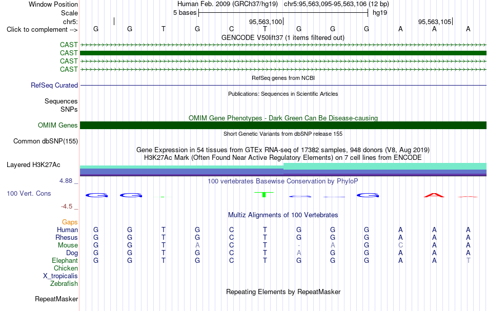This screenshot has width=487, height=311.
Task: Click the 'Rhesus' species label
Action: pos(67,237)
